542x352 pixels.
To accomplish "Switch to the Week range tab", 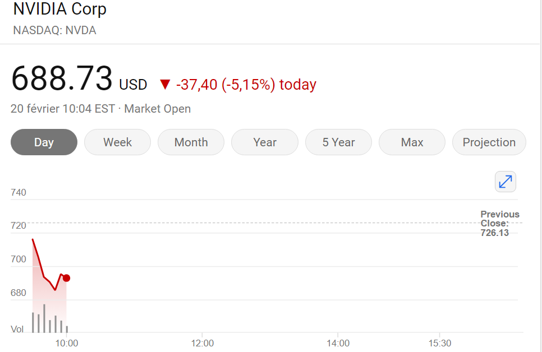I will tap(117, 142).
